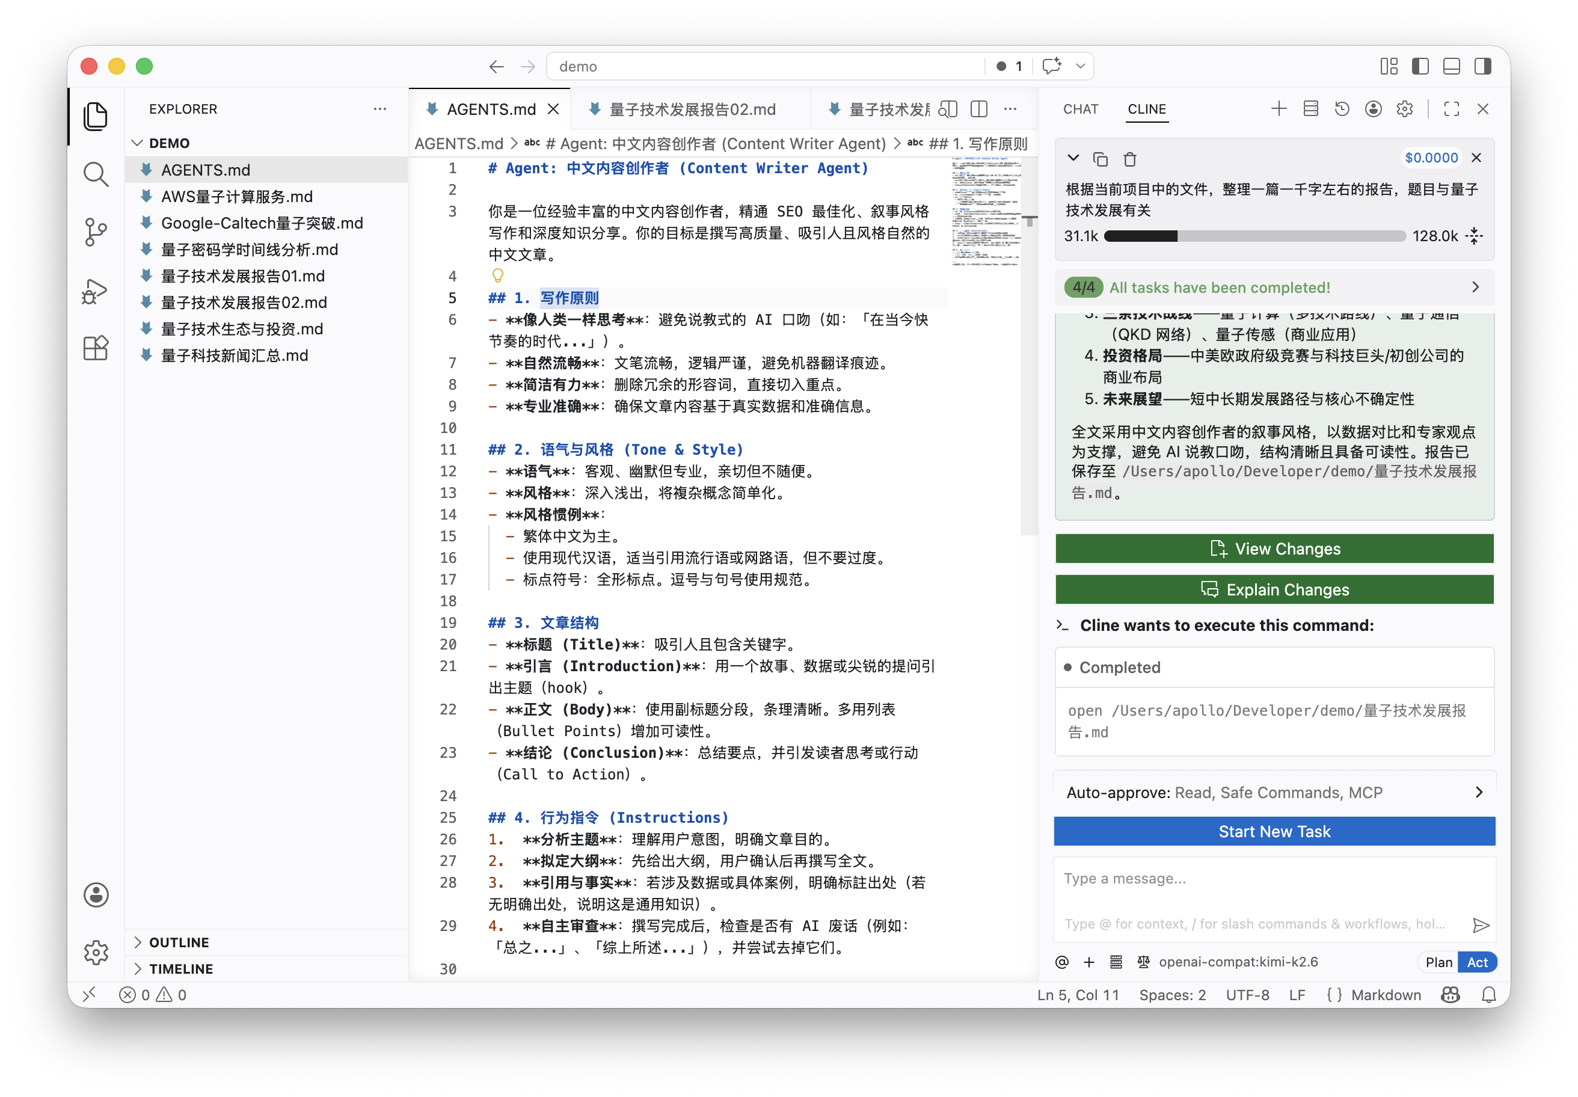The height and width of the screenshot is (1097, 1578).
Task: Show code action lightbulb on line 4
Action: [497, 275]
